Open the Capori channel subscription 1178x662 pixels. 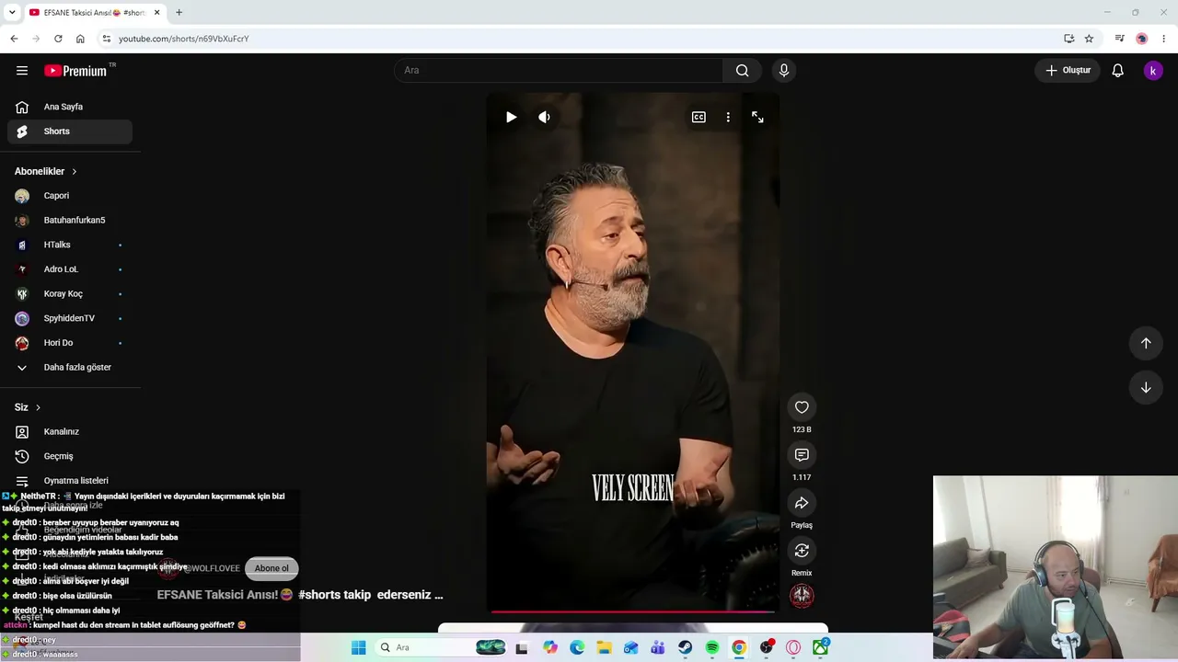pos(70,196)
